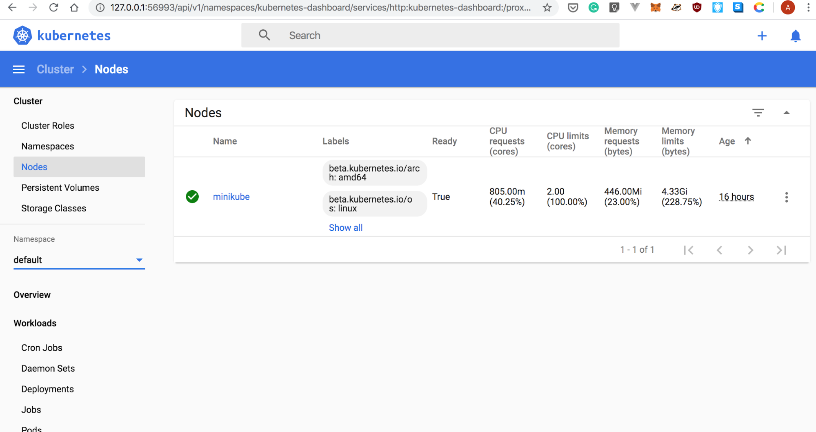This screenshot has width=816, height=432.
Task: Click Show all labels link
Action: coord(346,228)
